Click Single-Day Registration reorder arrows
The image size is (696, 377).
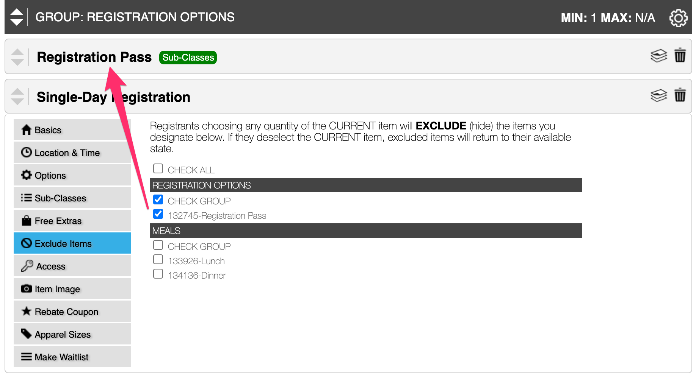17,97
